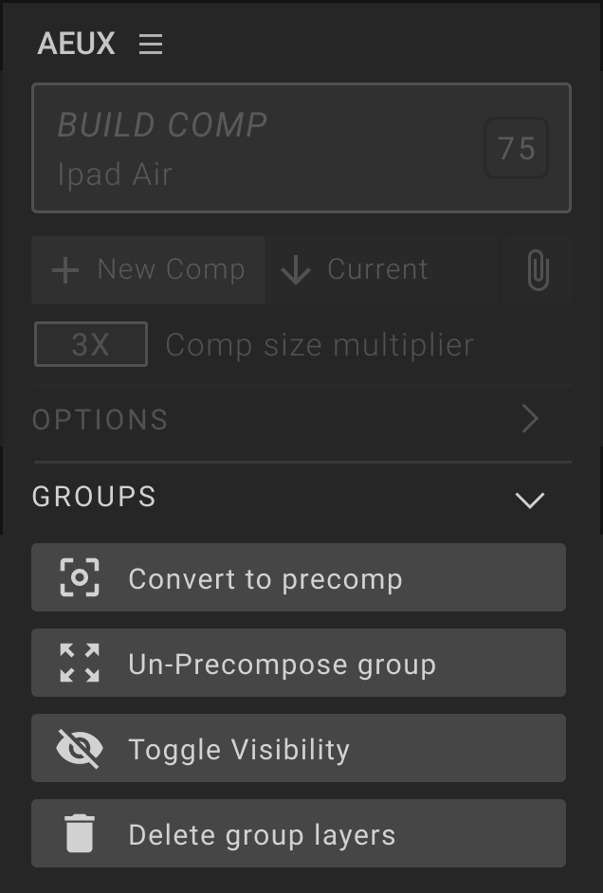
Task: Switch build target to Current
Action: (x=381, y=270)
